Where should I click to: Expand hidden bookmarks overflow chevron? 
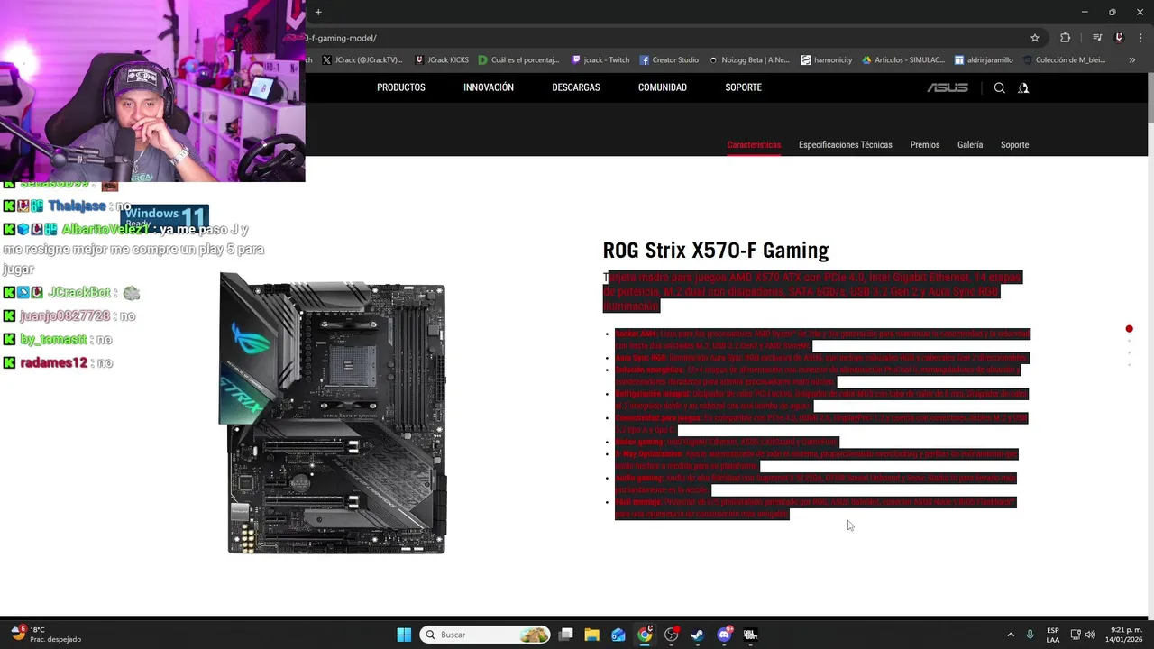1131,60
